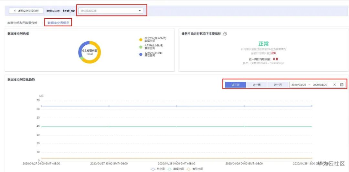
Task: Click the 32.99%(21MB) legend text
Action: click(x=153, y=53)
